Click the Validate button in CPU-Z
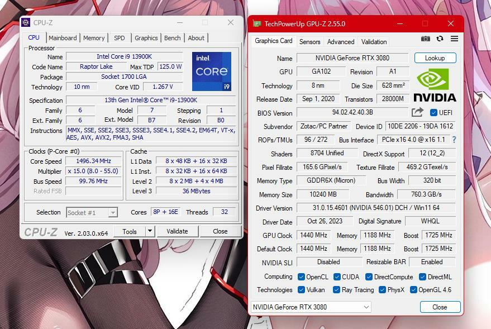This screenshot has height=329, width=491. 177,231
